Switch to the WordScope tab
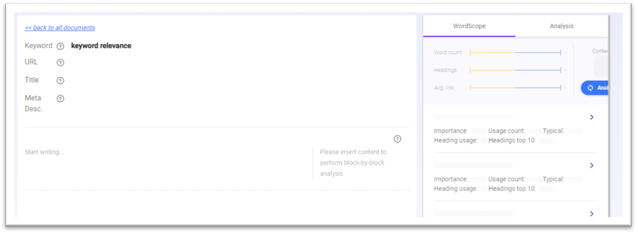The width and height of the screenshot is (638, 234). point(469,26)
